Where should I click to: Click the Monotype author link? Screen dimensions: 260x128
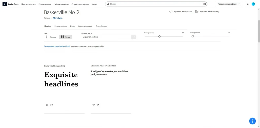[58, 18]
